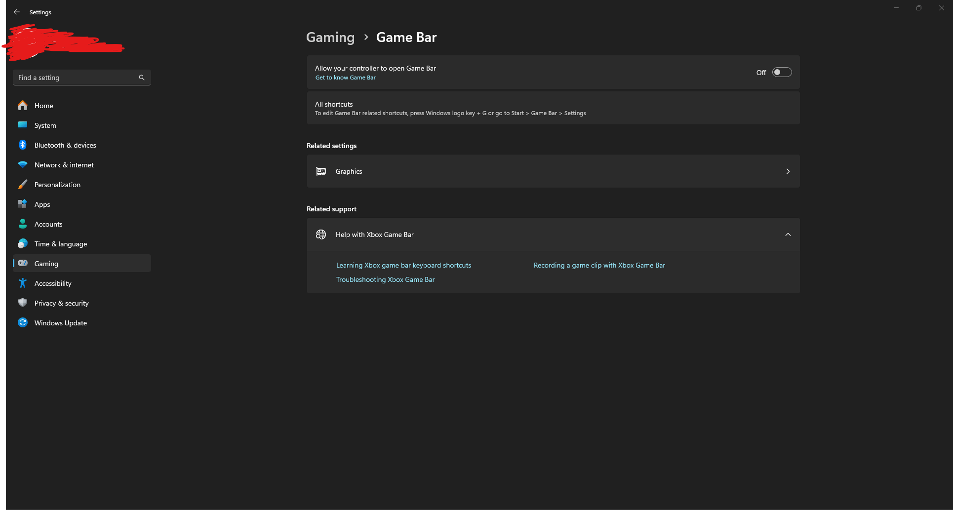This screenshot has width=953, height=510.
Task: Minimize the Settings window
Action: coord(896,8)
